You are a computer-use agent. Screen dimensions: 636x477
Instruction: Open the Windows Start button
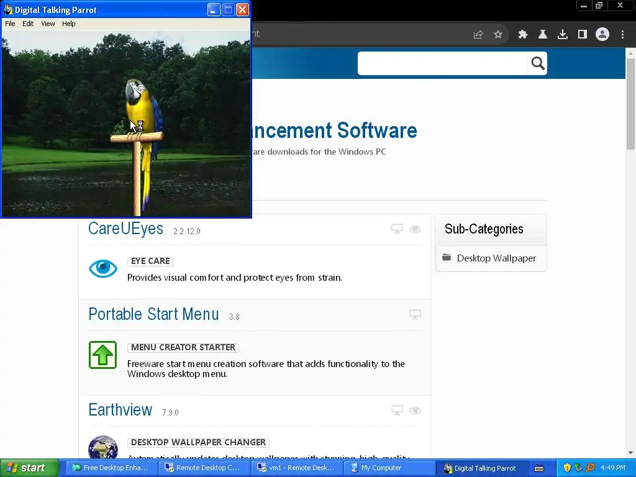(x=30, y=468)
